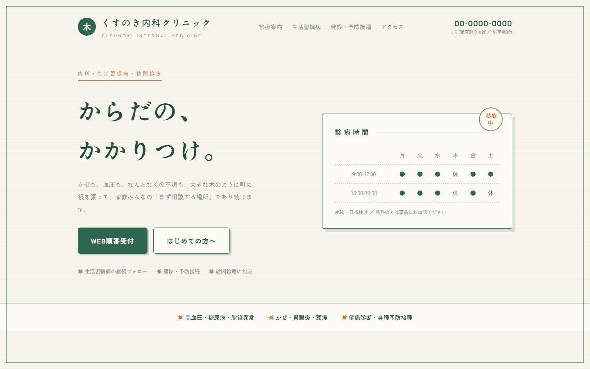This screenshot has width=590, height=369.
Task: Click the 土 column header
Action: pyautogui.click(x=490, y=155)
